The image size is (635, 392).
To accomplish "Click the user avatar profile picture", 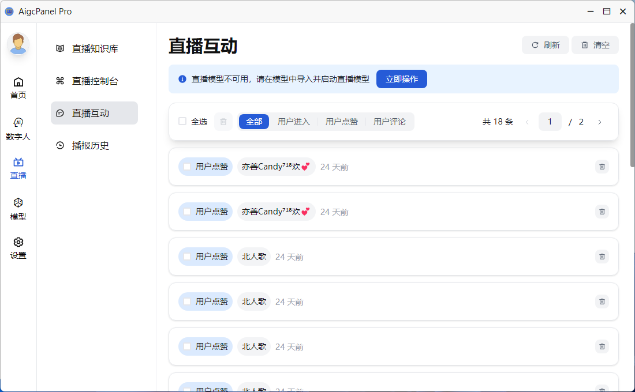I will point(18,44).
